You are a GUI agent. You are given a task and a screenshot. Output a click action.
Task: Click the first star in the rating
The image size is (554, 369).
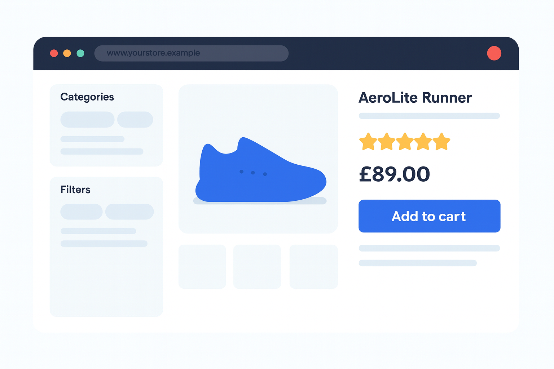click(368, 142)
